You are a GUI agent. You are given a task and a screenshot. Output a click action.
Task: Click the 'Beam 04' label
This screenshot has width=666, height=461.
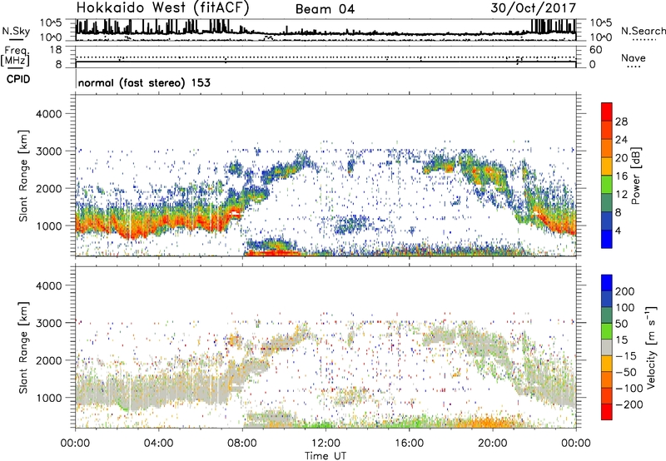click(325, 9)
